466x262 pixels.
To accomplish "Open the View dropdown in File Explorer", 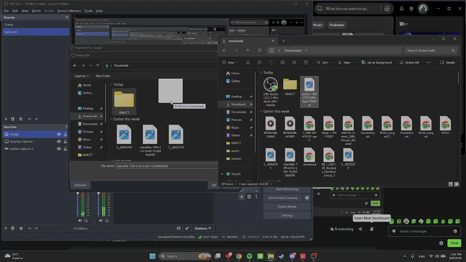I will pos(345,63).
